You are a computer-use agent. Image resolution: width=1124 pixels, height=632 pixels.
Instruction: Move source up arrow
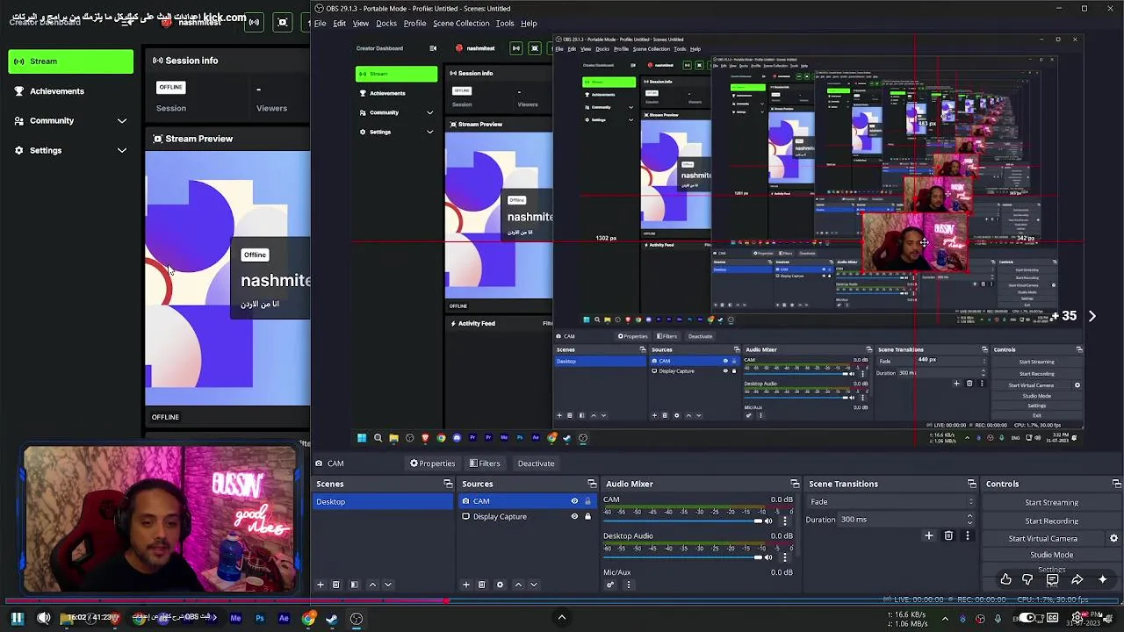tap(518, 585)
